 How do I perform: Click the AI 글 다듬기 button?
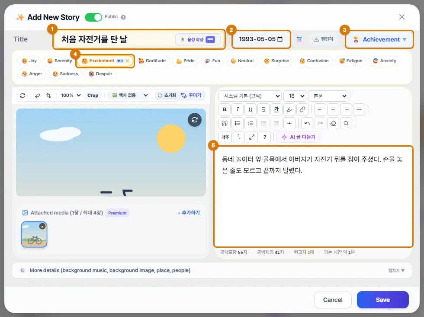(298, 137)
